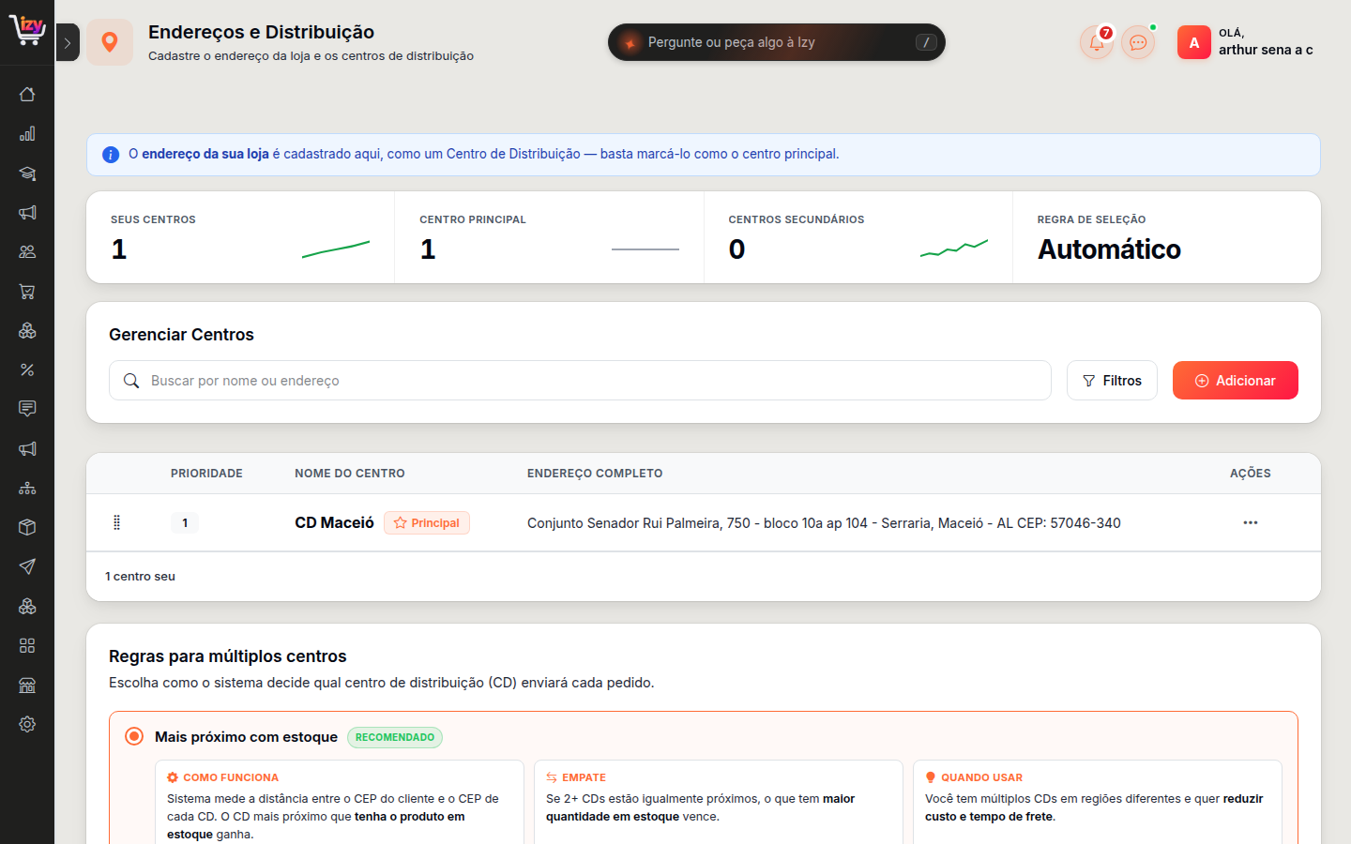Open megaphone icon above the hierarchy icon
Viewport: 1351px width, 844px height.
pos(27,448)
